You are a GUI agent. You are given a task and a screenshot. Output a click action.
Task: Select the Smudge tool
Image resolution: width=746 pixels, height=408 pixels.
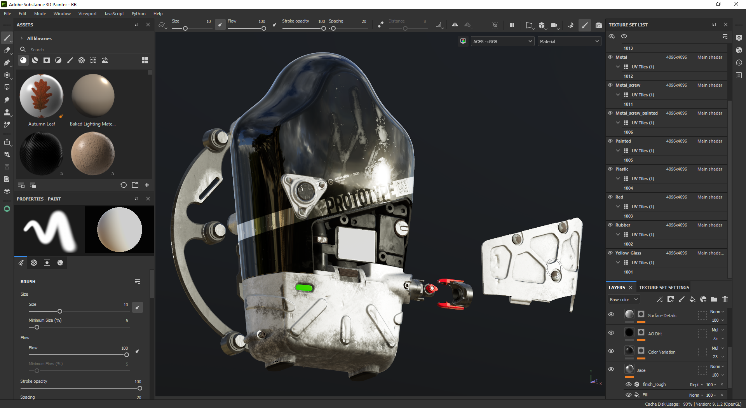(x=7, y=100)
